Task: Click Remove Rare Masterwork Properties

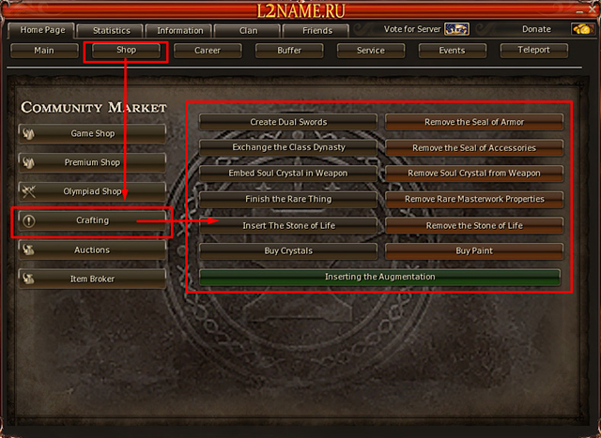Action: 474,199
